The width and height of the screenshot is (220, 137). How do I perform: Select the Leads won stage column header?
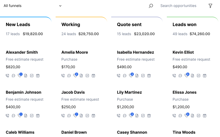(x=184, y=25)
